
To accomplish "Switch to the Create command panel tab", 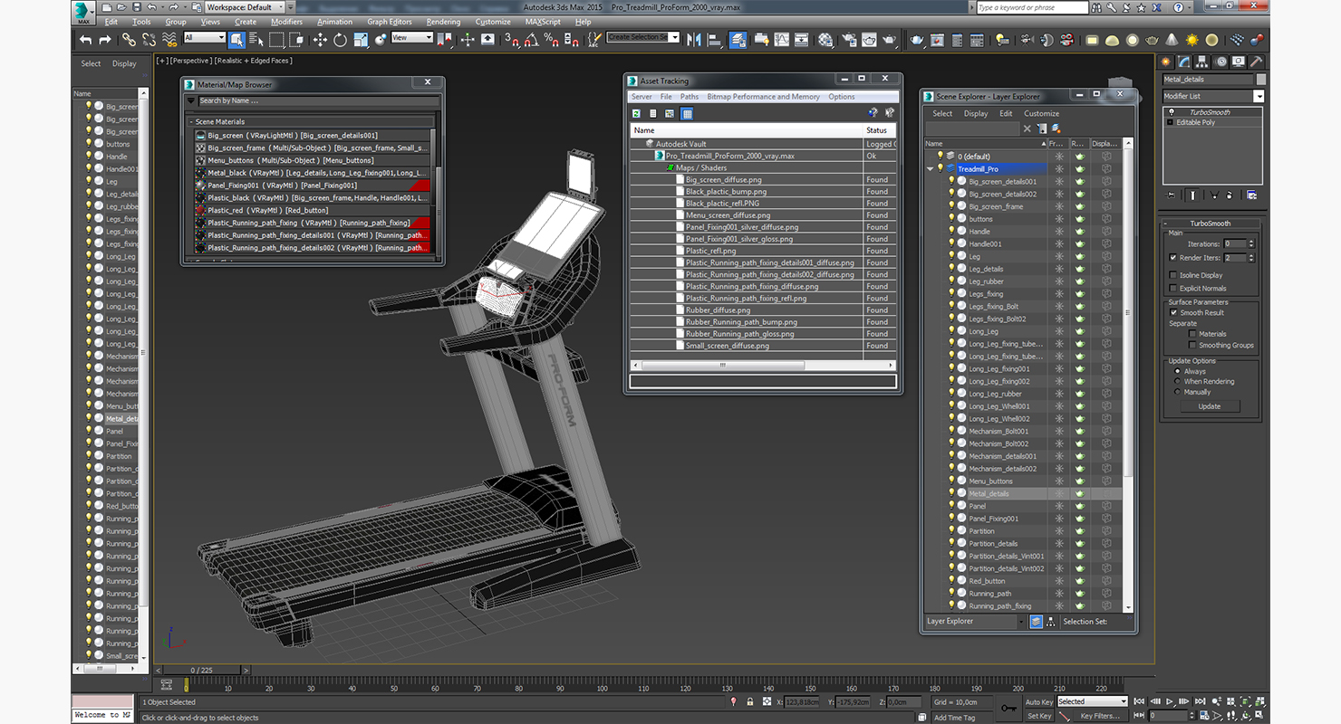I will 1167,62.
